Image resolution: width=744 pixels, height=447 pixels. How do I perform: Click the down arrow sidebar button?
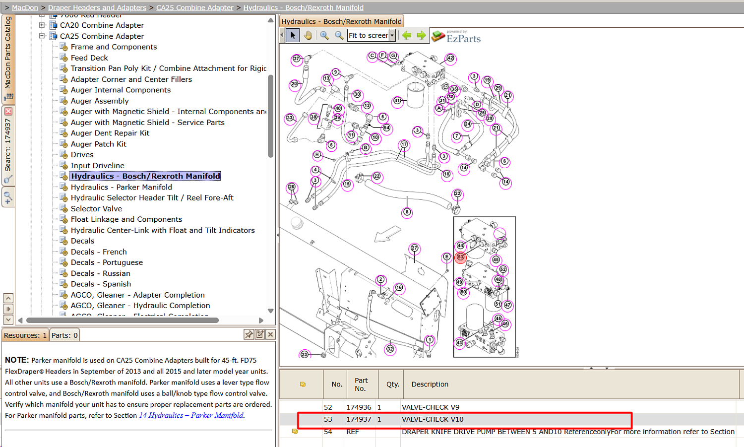click(x=8, y=320)
